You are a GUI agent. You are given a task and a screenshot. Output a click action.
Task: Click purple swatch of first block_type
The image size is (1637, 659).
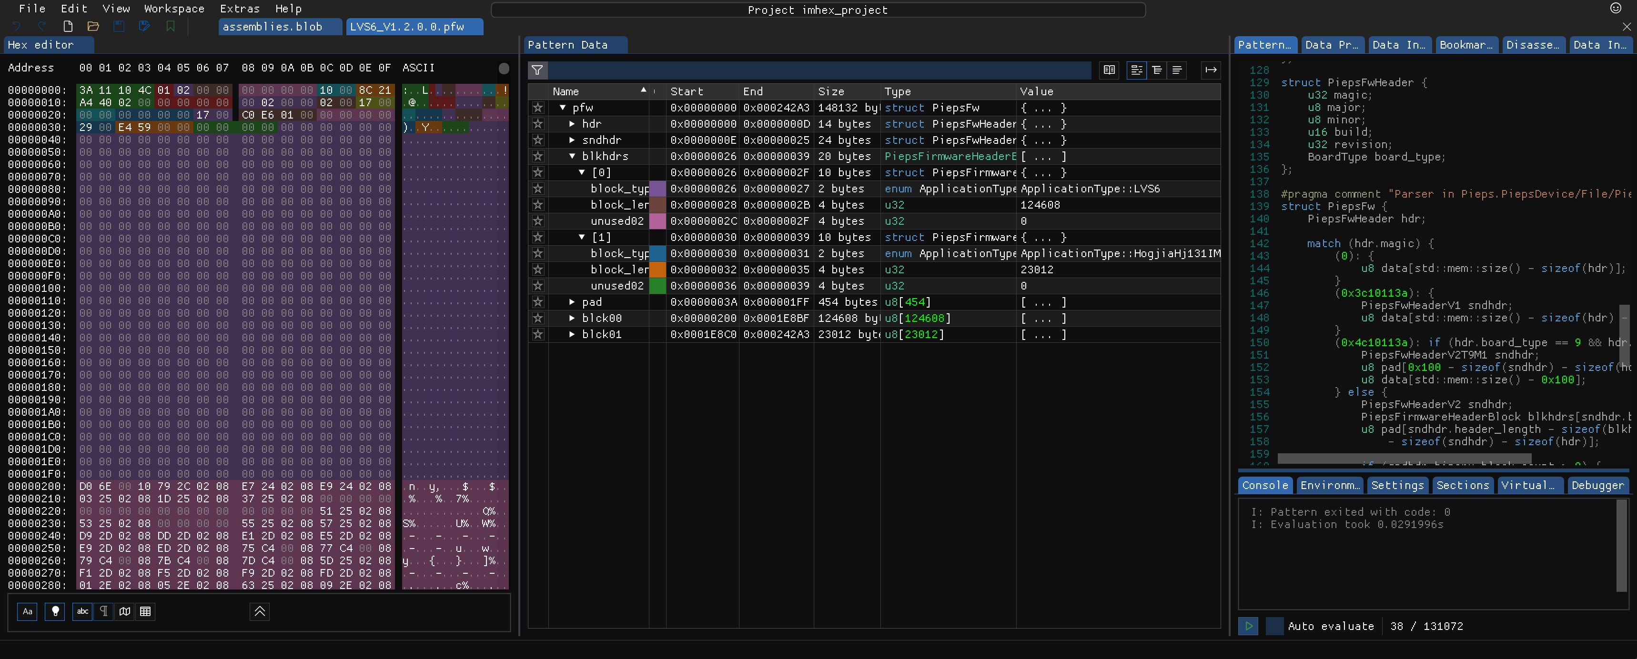(x=657, y=189)
